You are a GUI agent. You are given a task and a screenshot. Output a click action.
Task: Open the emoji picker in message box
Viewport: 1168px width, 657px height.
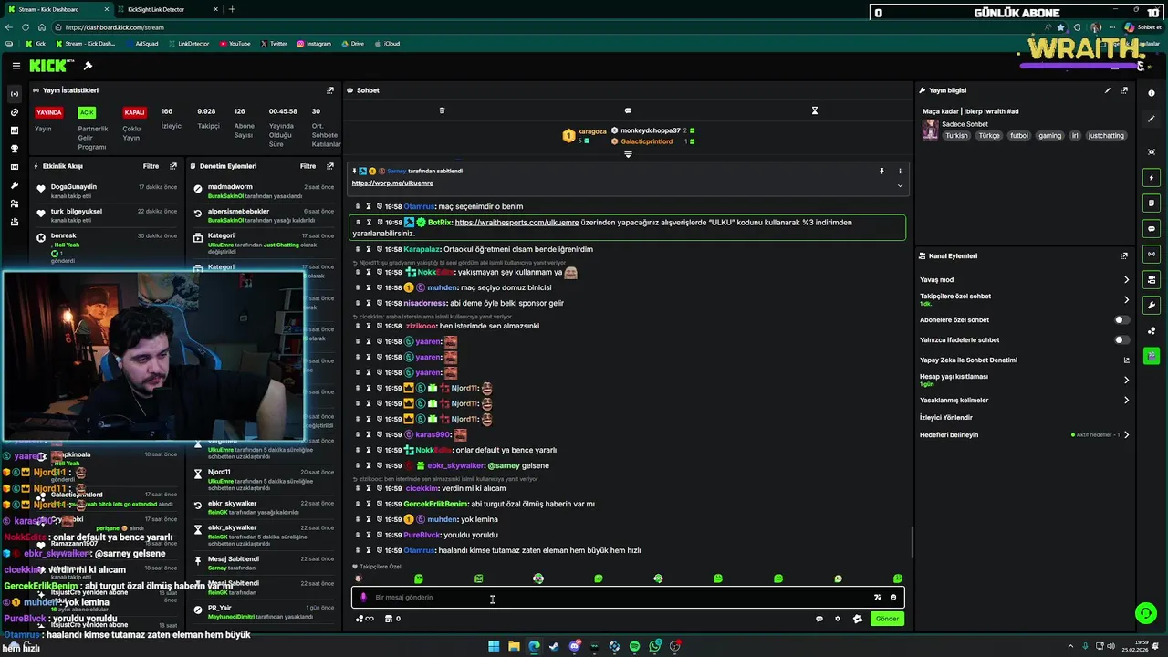(893, 598)
